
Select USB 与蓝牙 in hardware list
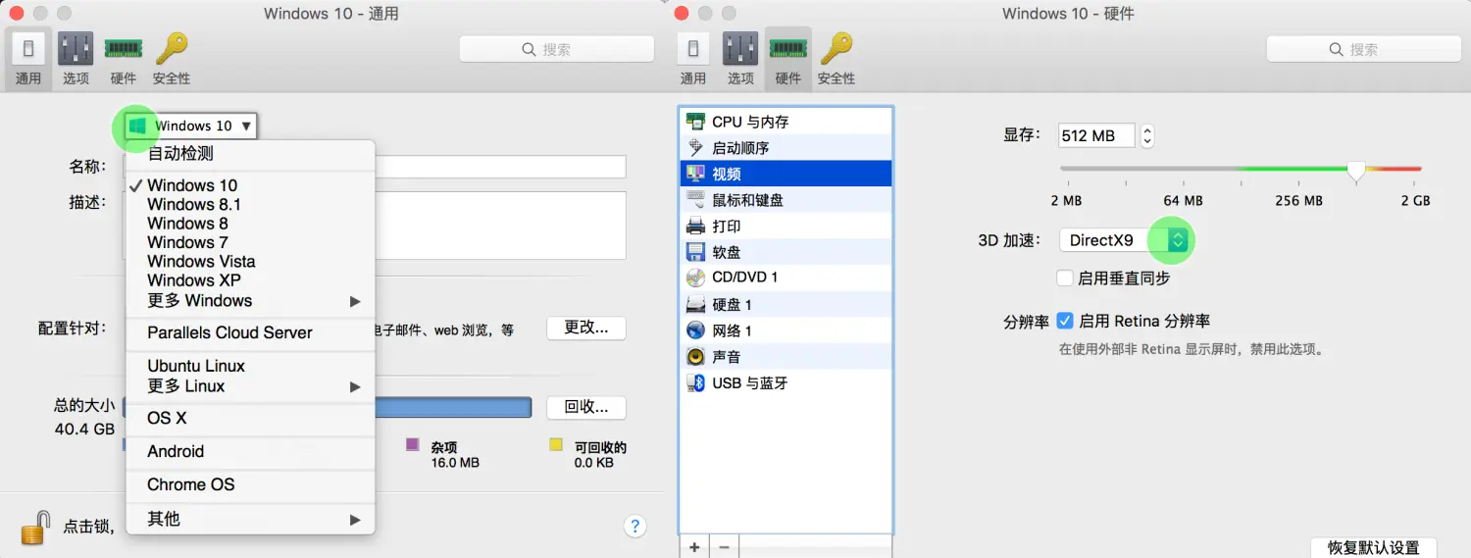[786, 383]
